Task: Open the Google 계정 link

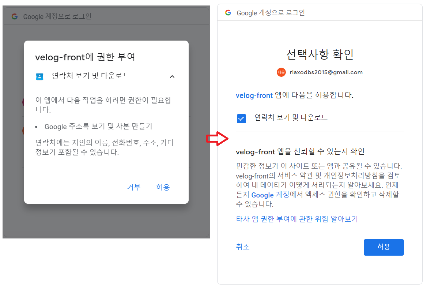Action: pyautogui.click(x=270, y=195)
